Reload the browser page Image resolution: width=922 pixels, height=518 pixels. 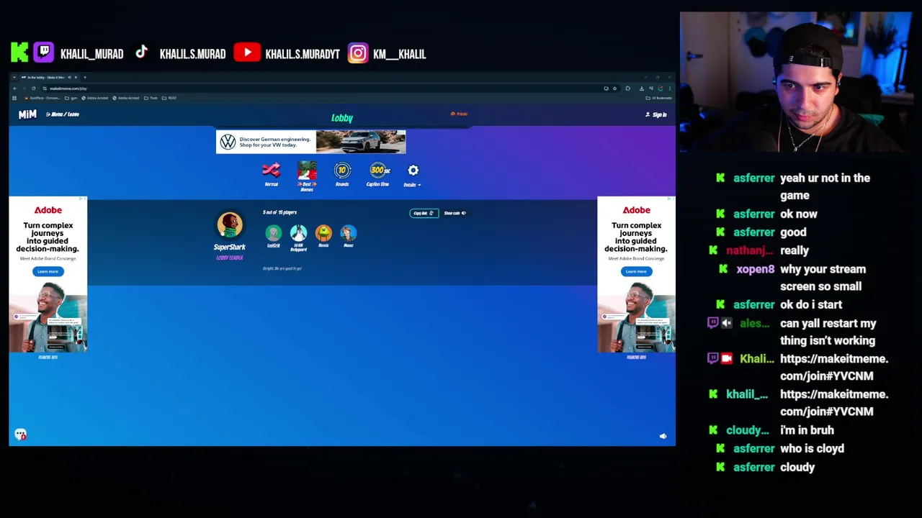pos(33,88)
